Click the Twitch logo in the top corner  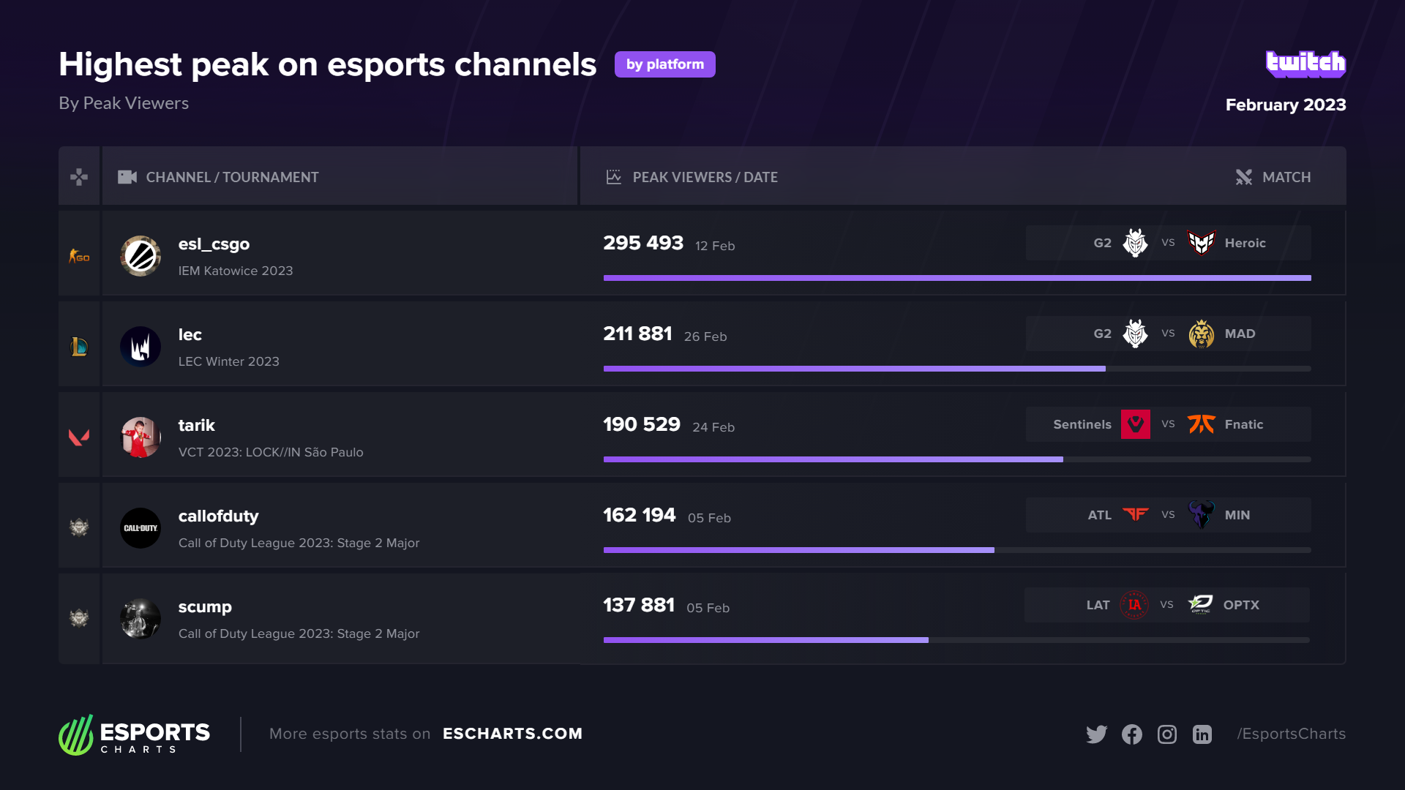1305,64
